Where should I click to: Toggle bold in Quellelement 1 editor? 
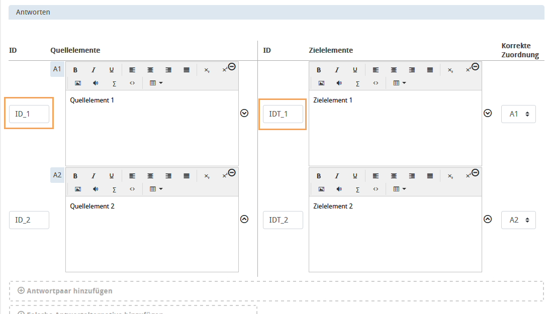75,70
